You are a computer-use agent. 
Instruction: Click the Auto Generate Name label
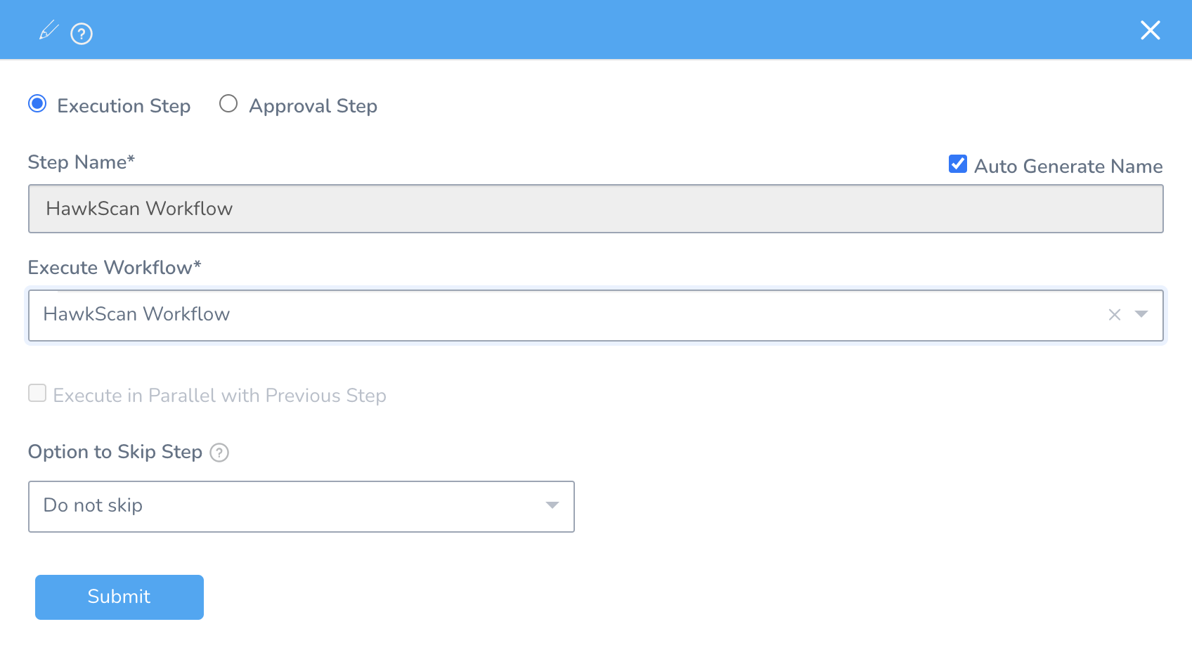click(x=1068, y=167)
